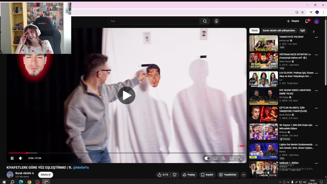Open Windows taskbar search
This screenshot has height=184, width=327.
tap(12, 182)
